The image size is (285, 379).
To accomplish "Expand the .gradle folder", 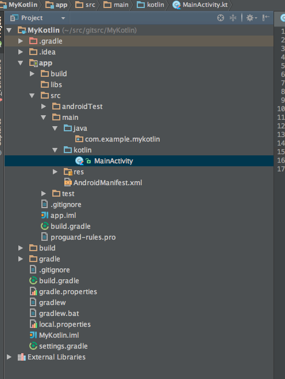I will point(21,41).
